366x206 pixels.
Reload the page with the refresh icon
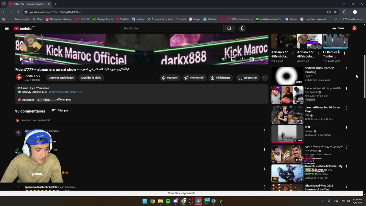click(18, 12)
